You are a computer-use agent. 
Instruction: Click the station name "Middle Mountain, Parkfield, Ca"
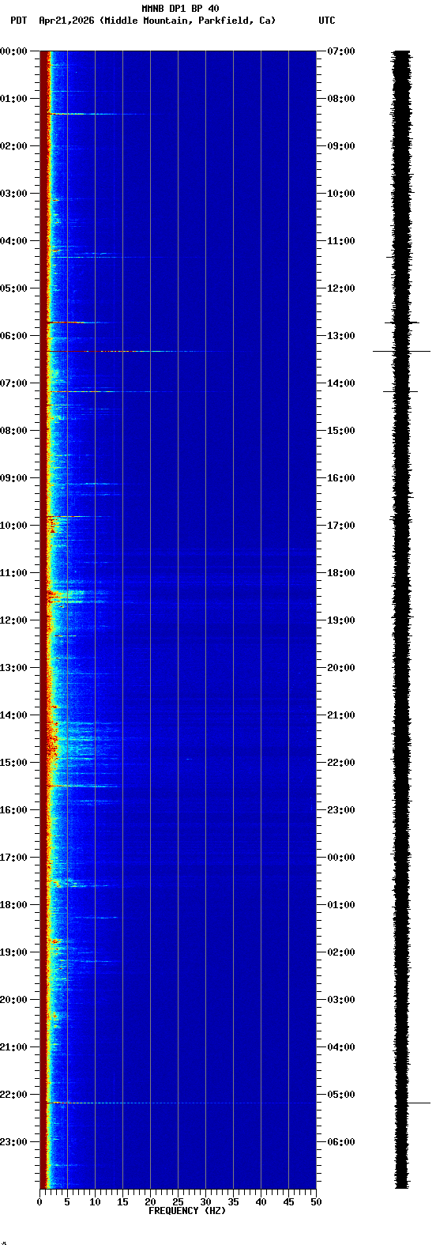pyautogui.click(x=190, y=21)
